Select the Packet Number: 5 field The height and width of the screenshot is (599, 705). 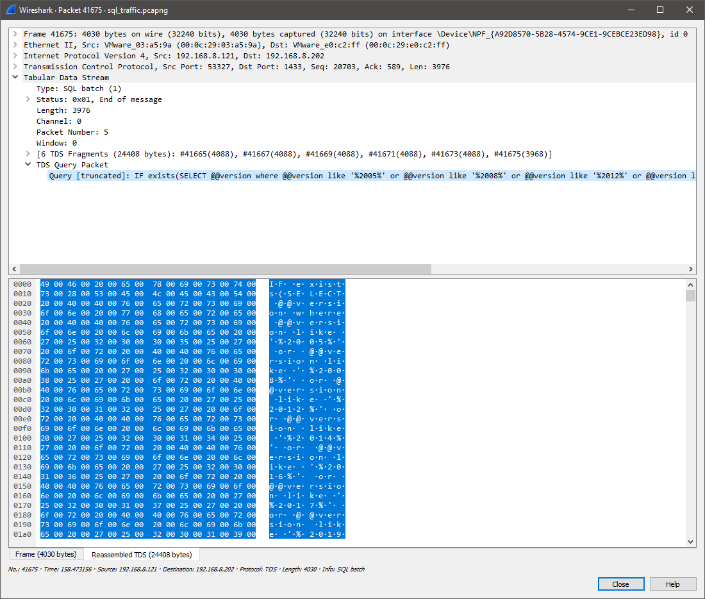[x=72, y=132]
